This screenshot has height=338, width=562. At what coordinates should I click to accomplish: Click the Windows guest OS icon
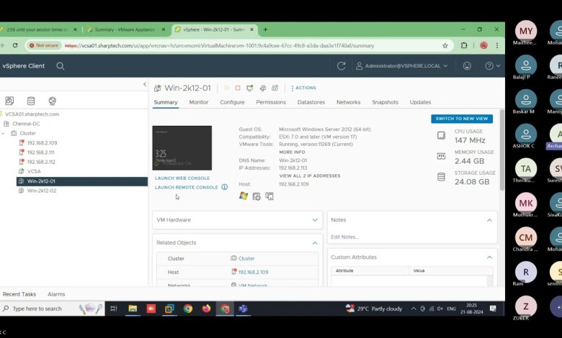click(x=244, y=196)
